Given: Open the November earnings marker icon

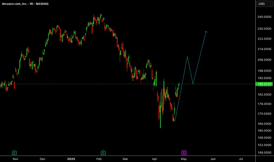Looking at the screenshot, I should (14, 153).
